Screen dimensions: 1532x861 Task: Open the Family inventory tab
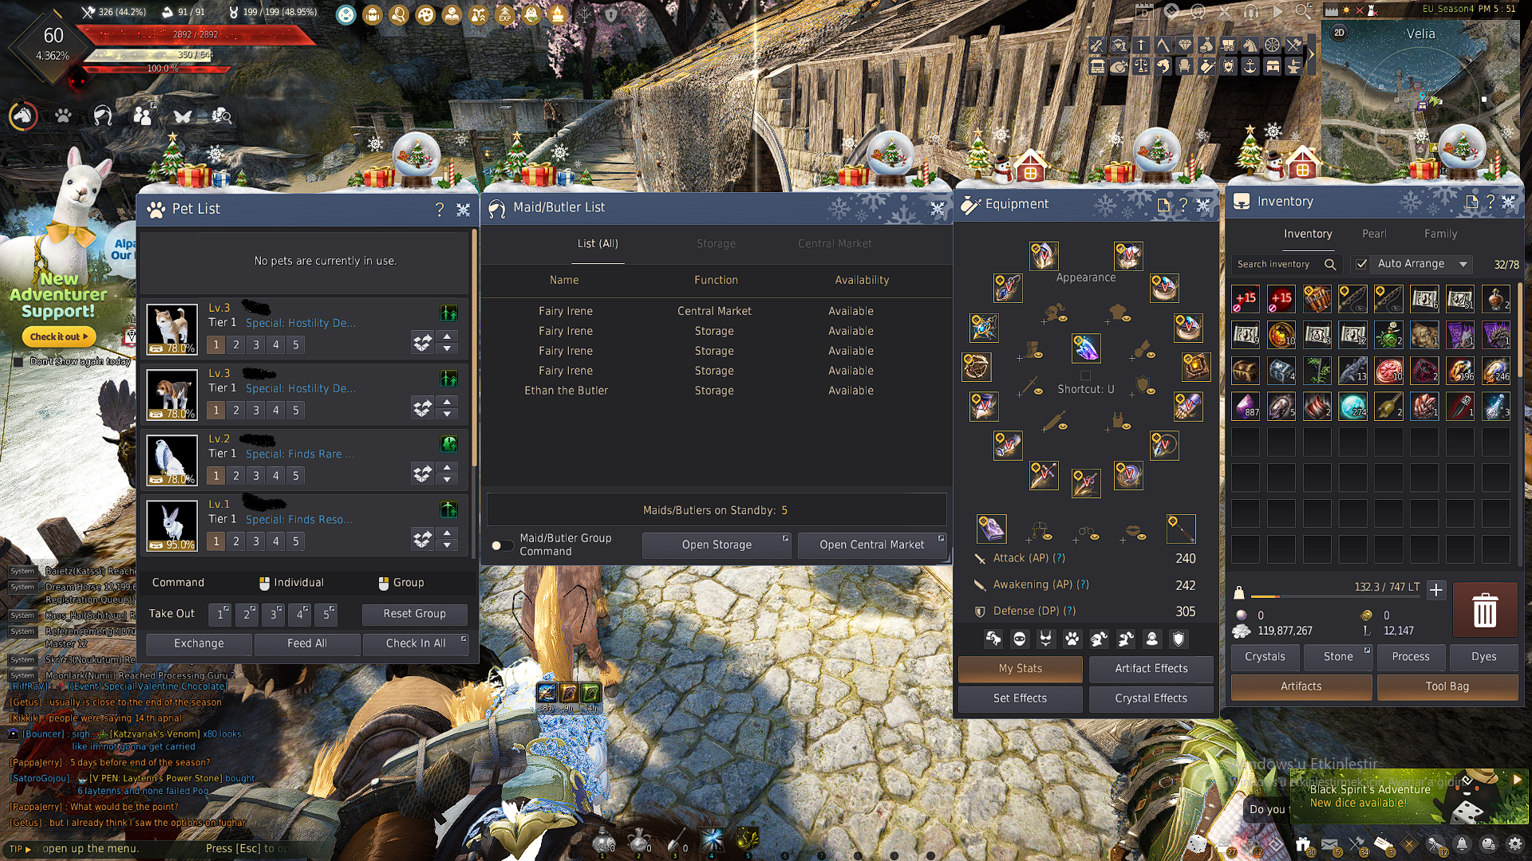(x=1440, y=234)
